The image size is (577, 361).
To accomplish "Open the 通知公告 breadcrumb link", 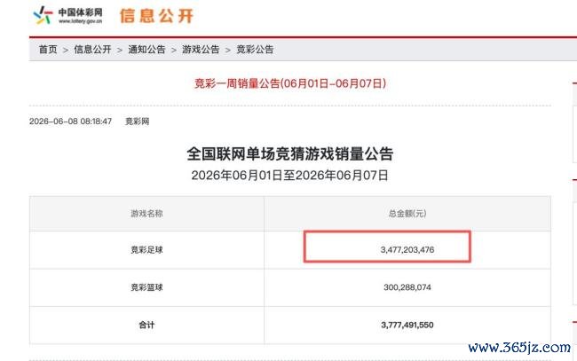I will coord(146,50).
